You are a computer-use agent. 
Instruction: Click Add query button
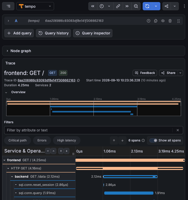tap(19, 33)
